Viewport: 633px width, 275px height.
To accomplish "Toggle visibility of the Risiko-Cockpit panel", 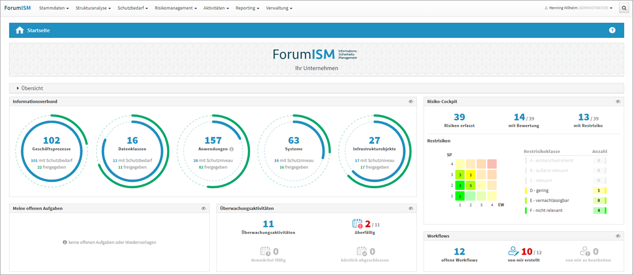I will pyautogui.click(x=618, y=101).
